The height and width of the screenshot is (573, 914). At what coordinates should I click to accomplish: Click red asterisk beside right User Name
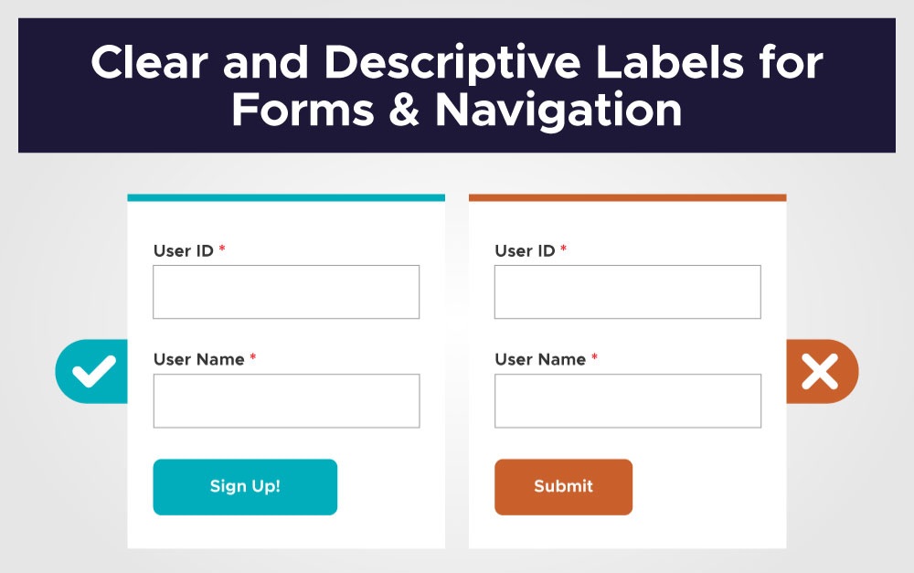pyautogui.click(x=595, y=357)
